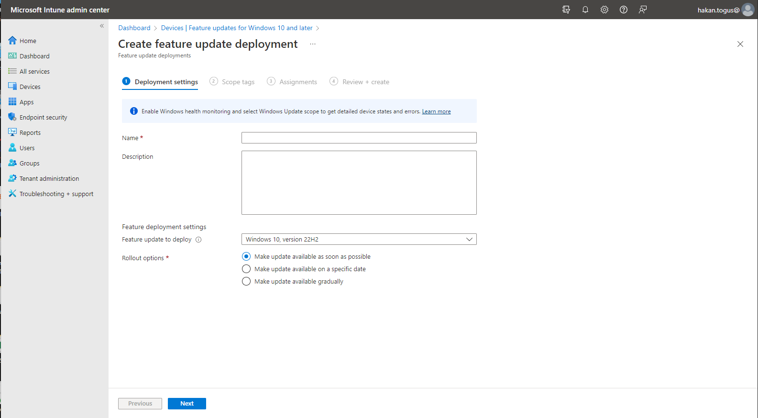Follow the Learn more link
Viewport: 758px width, 418px height.
pos(436,111)
